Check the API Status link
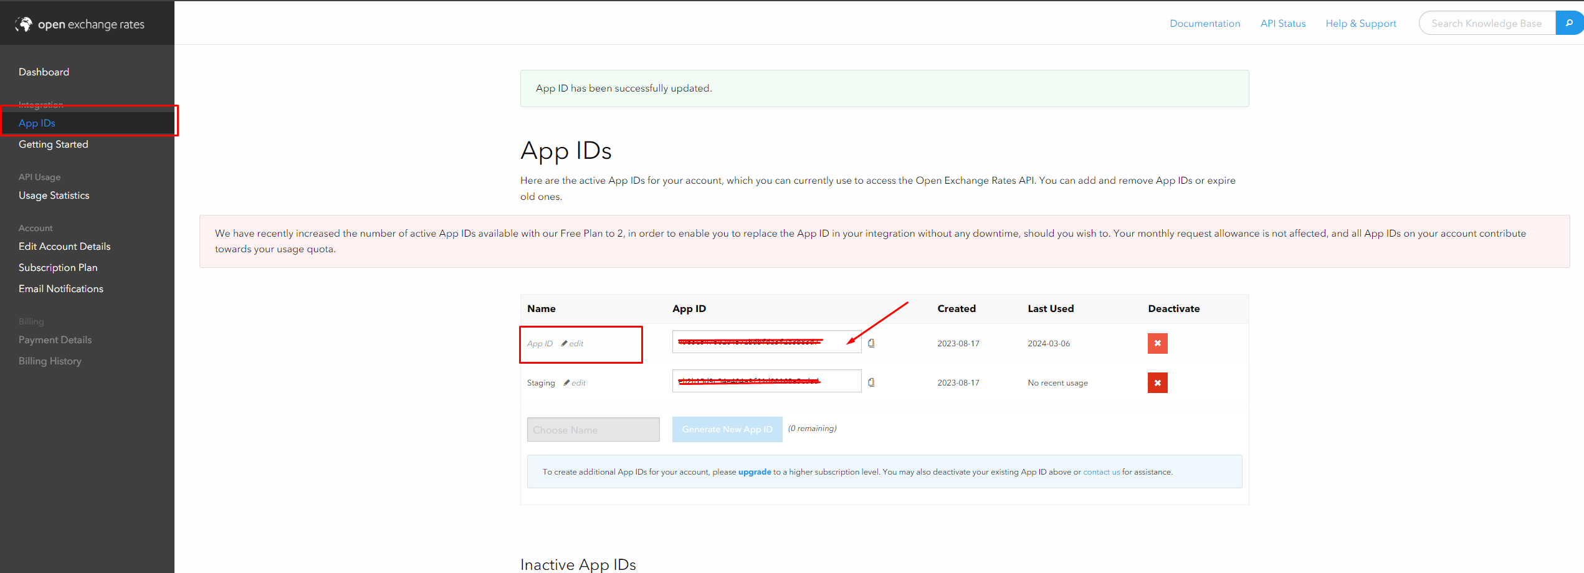This screenshot has height=573, width=1584. [1282, 24]
